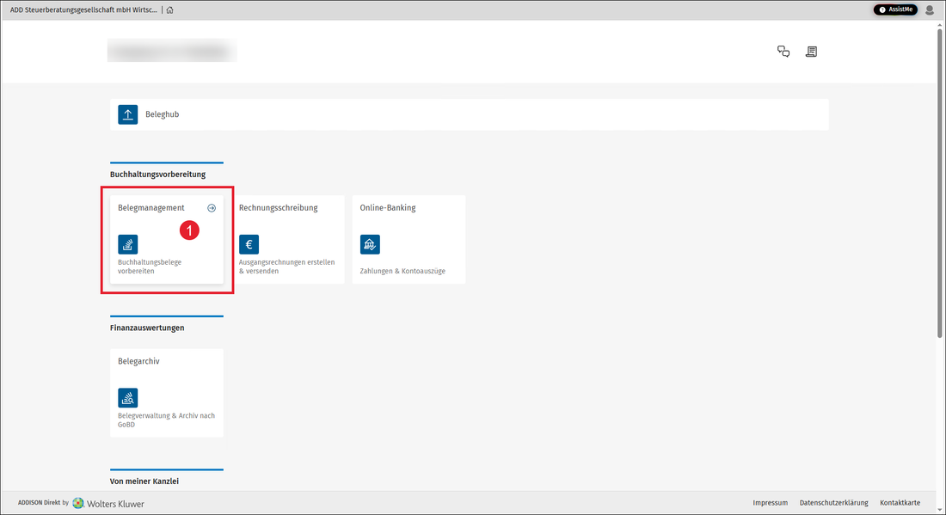Open the Kontaktkarte footer link
This screenshot has height=515, width=946.
(900, 503)
